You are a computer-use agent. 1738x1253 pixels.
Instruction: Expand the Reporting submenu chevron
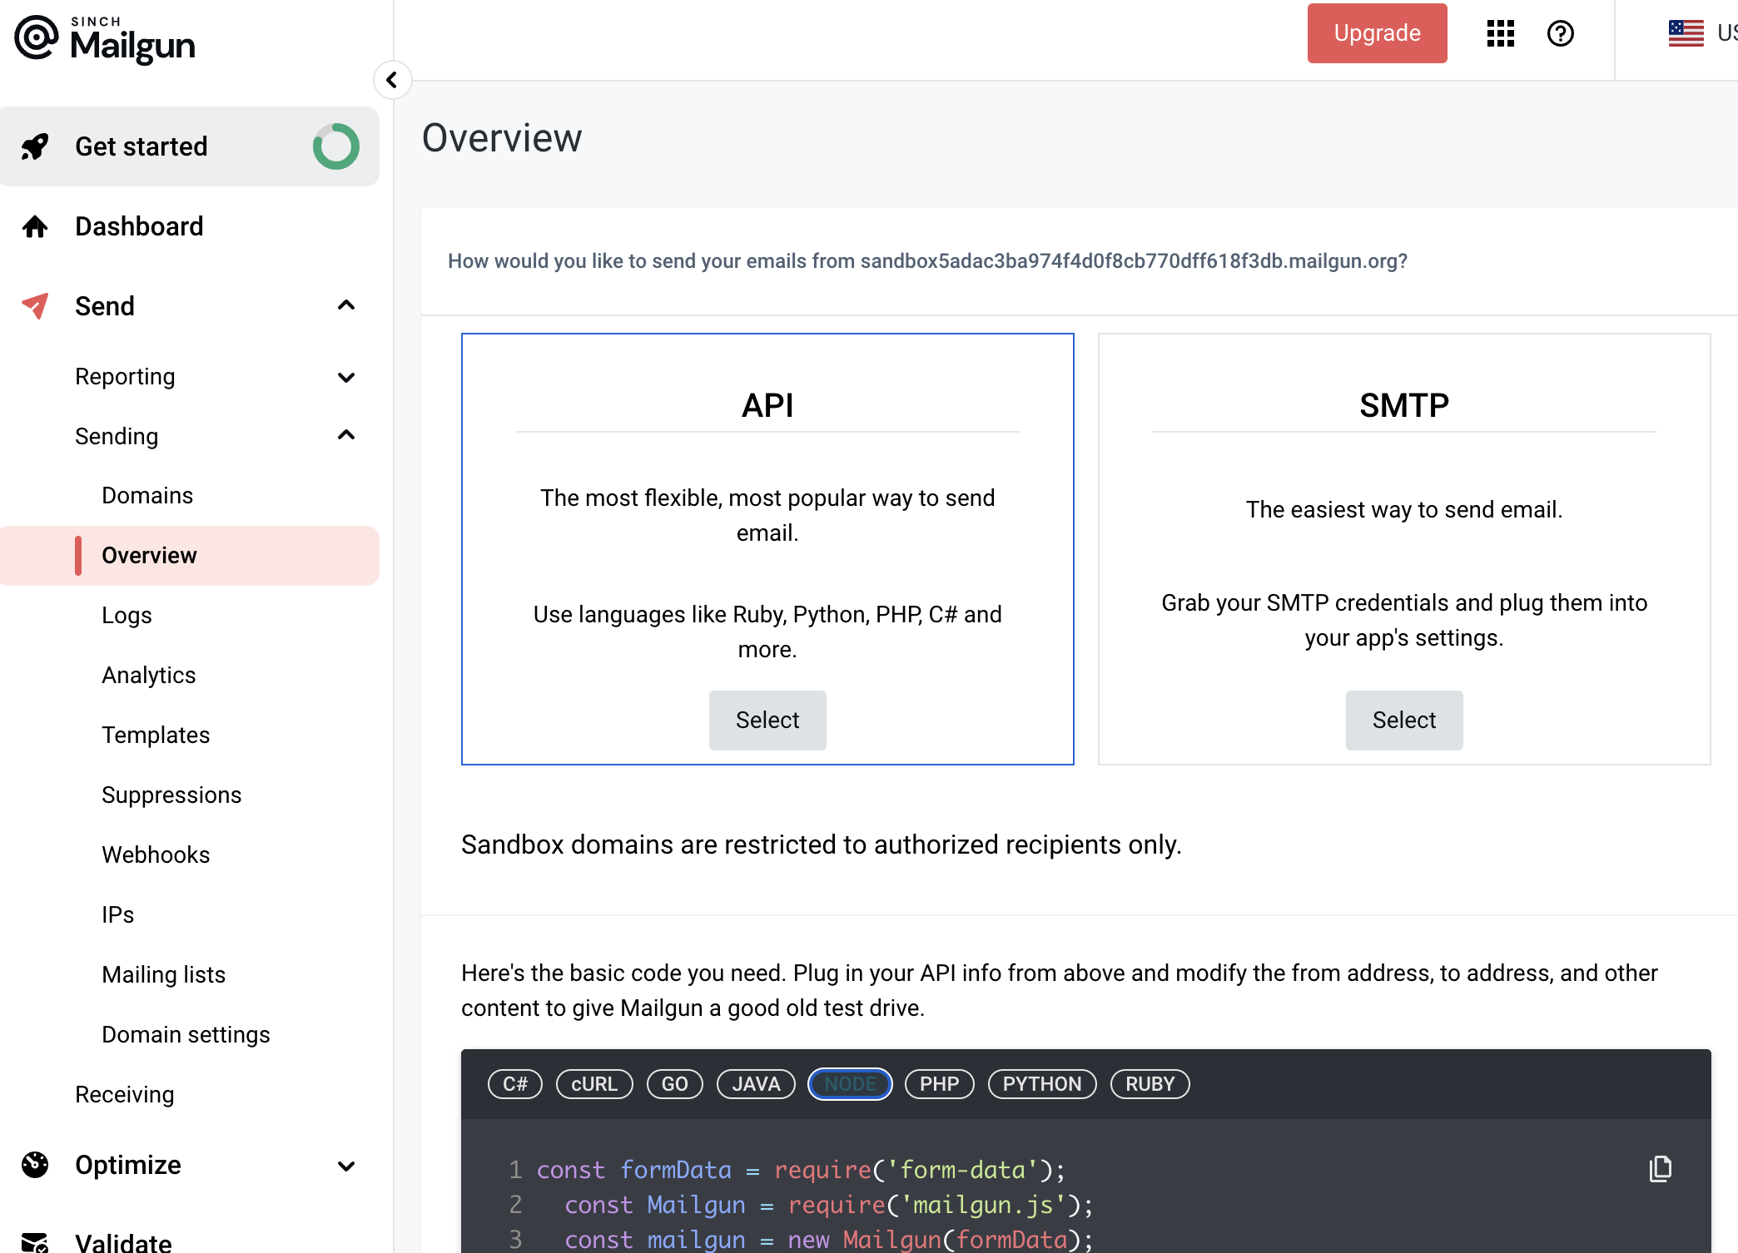point(346,377)
